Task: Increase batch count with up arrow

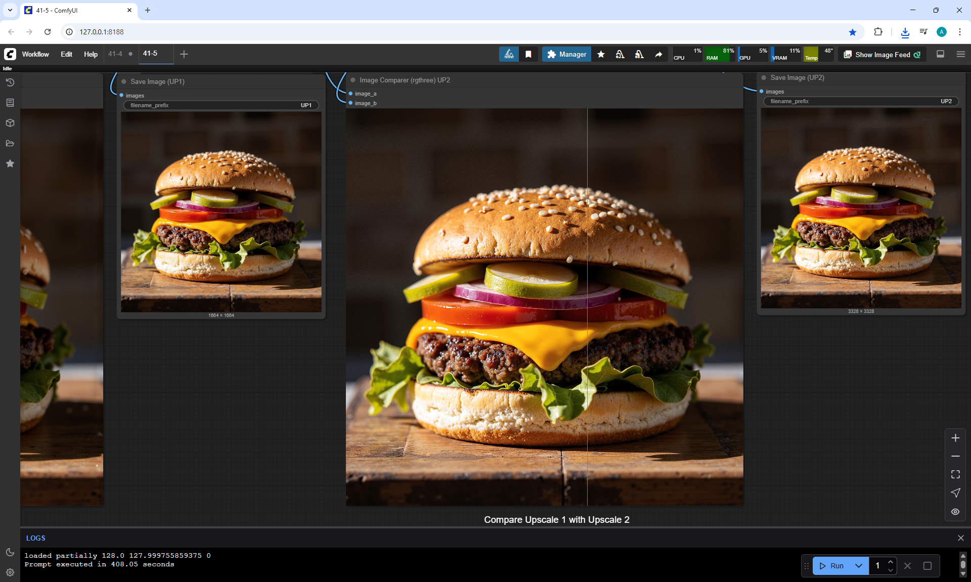Action: [891, 562]
